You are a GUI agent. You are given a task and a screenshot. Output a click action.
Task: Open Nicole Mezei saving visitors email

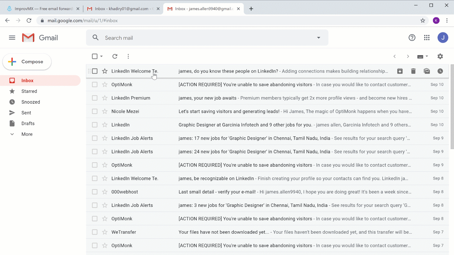coord(267,111)
